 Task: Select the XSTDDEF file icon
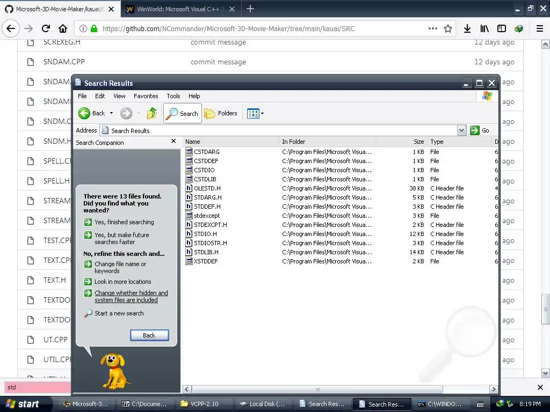189,261
